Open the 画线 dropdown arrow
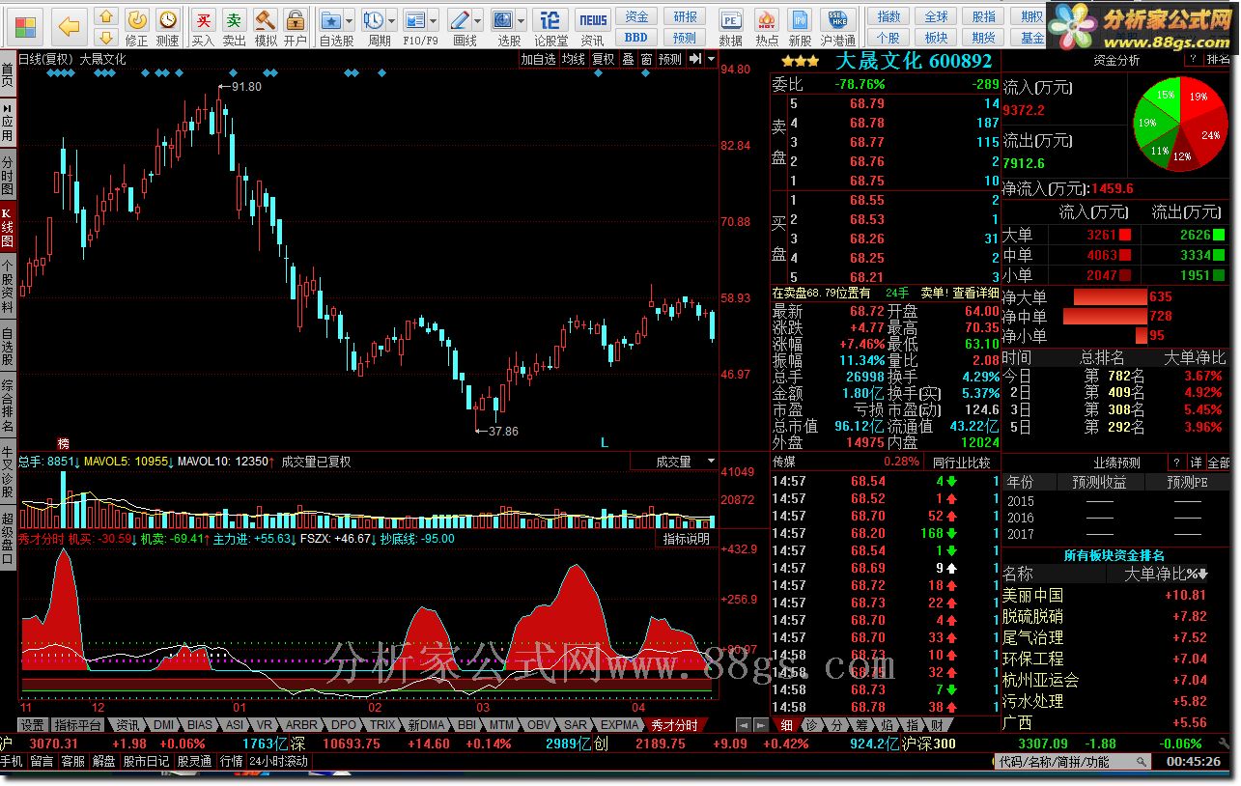This screenshot has height=786, width=1241. 478,20
